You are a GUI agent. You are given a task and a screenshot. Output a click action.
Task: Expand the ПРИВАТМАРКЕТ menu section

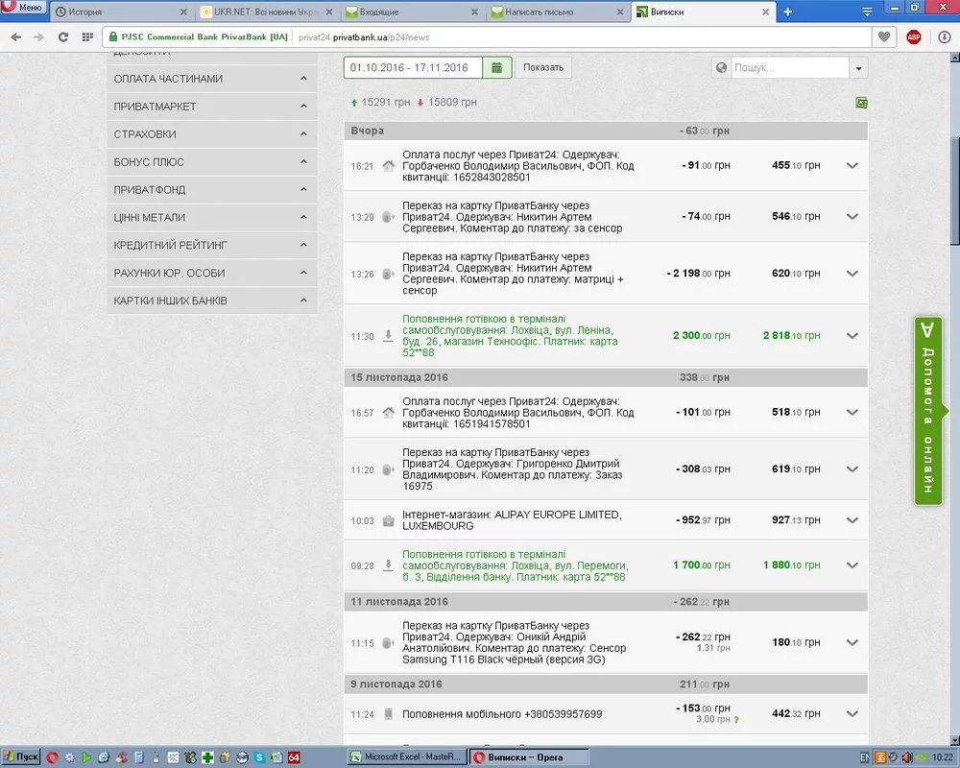click(212, 107)
